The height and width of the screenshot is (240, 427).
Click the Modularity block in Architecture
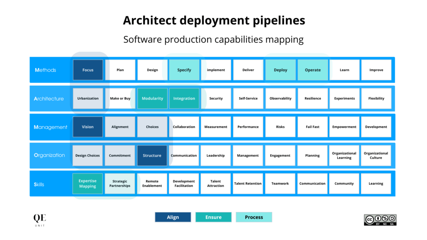152,98
